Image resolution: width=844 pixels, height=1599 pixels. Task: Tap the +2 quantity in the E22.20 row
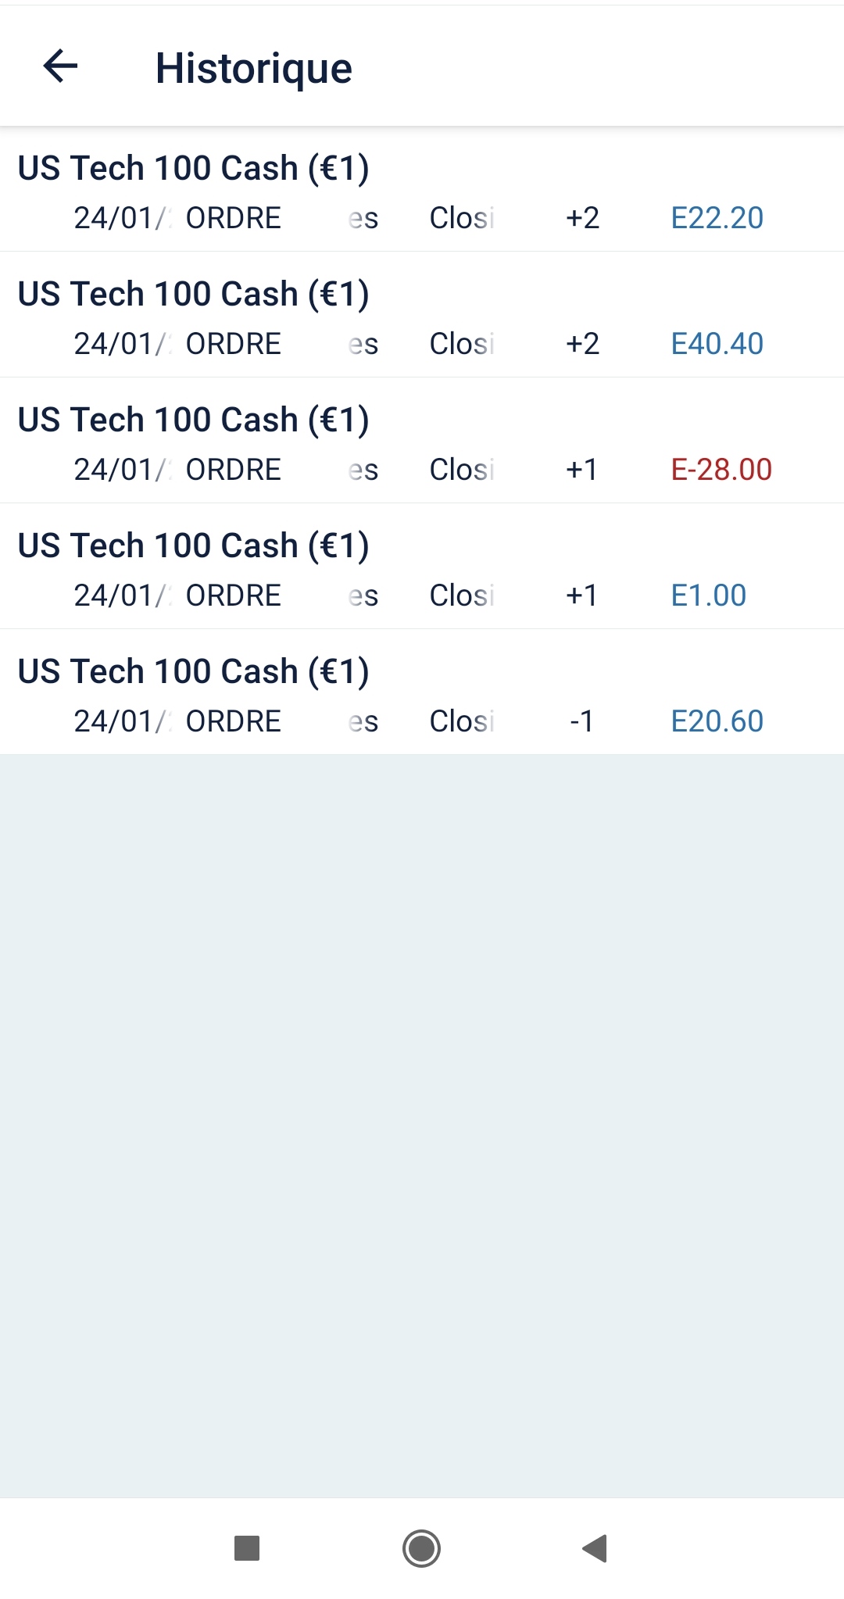point(582,218)
